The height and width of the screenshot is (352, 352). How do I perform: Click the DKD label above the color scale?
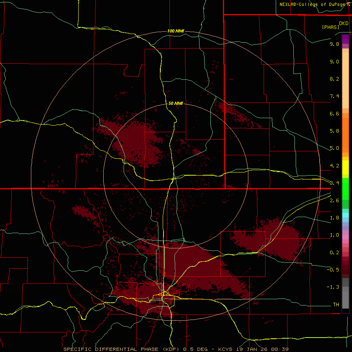[344, 23]
